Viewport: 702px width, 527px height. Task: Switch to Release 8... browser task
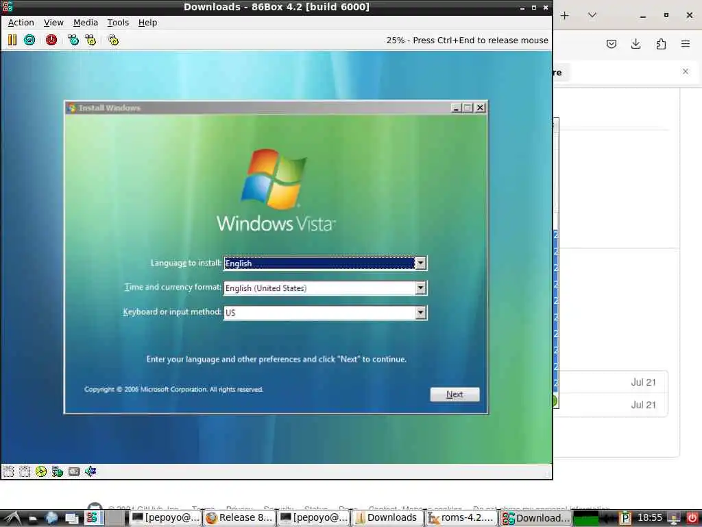coord(239,518)
